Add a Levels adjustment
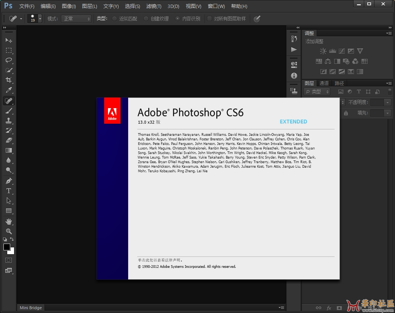This screenshot has height=313, width=395. 333,51
